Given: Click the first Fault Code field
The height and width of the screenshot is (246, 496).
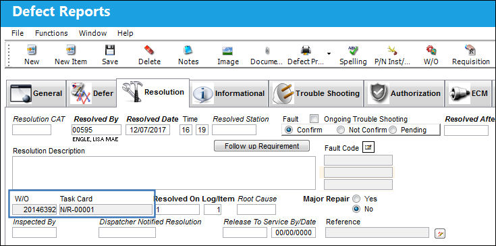Looking at the screenshot, I should coord(358,160).
